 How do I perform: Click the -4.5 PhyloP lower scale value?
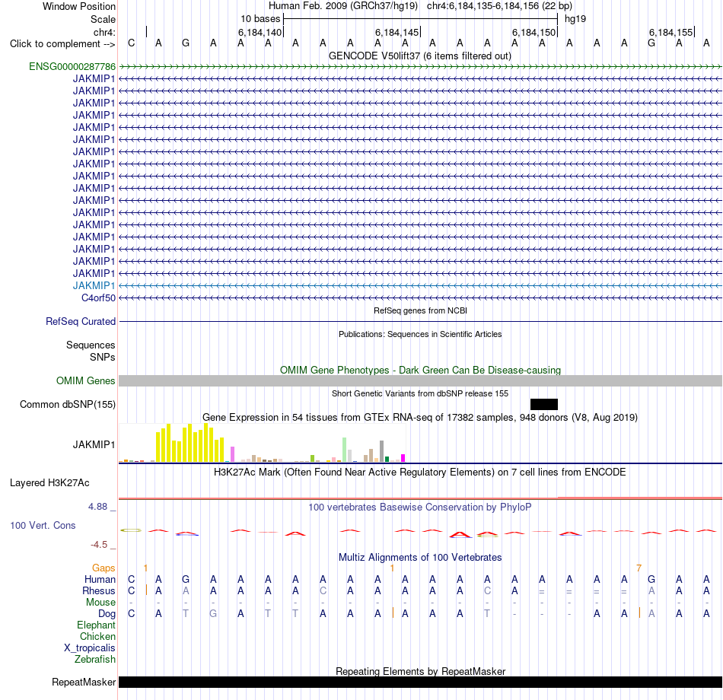click(x=99, y=545)
